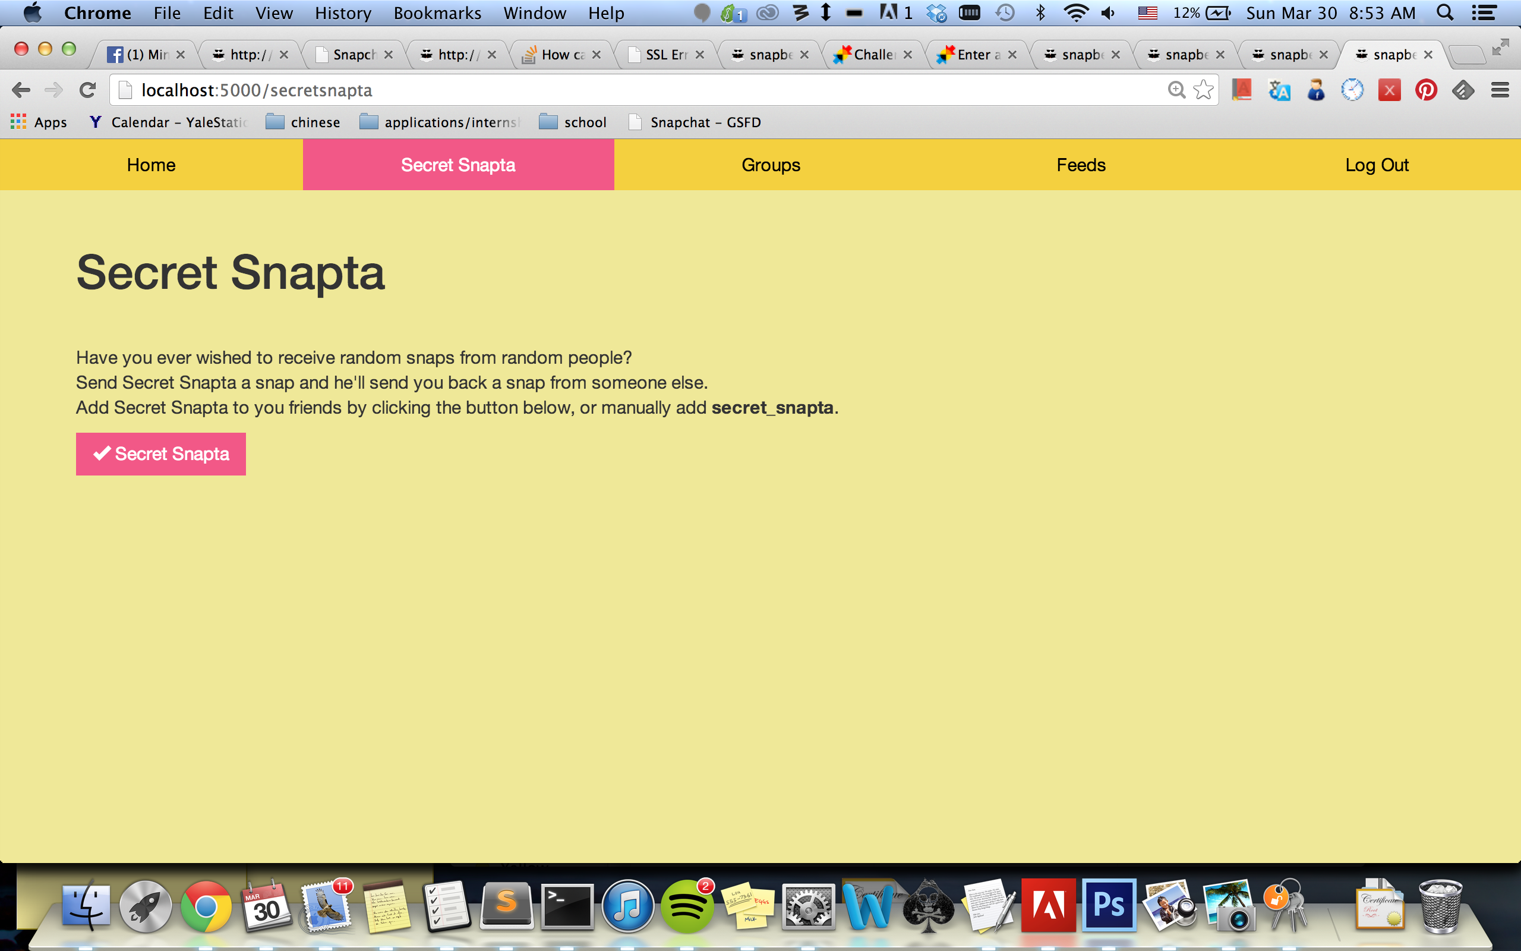The width and height of the screenshot is (1521, 951).
Task: Open the History menu
Action: click(x=343, y=13)
